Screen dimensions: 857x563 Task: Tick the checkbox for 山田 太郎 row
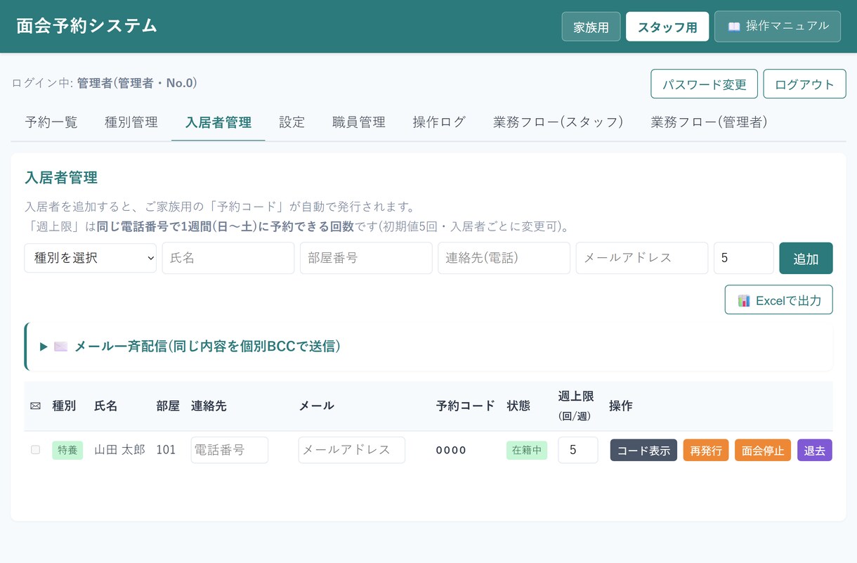click(x=36, y=450)
